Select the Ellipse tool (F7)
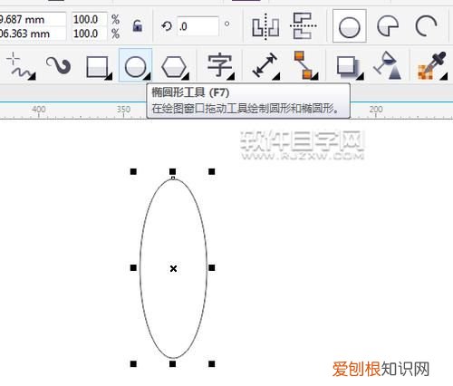This screenshot has width=453, height=386. point(135,65)
